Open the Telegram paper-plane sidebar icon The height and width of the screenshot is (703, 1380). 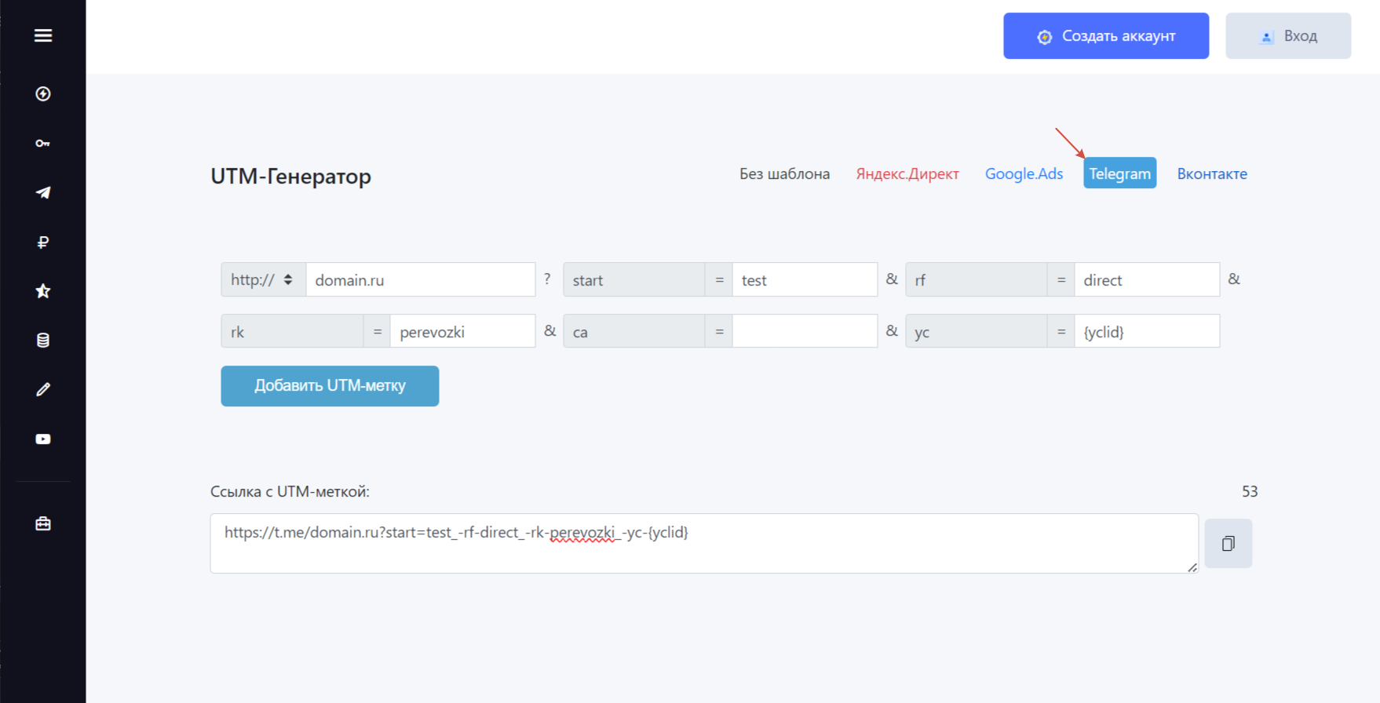click(43, 192)
